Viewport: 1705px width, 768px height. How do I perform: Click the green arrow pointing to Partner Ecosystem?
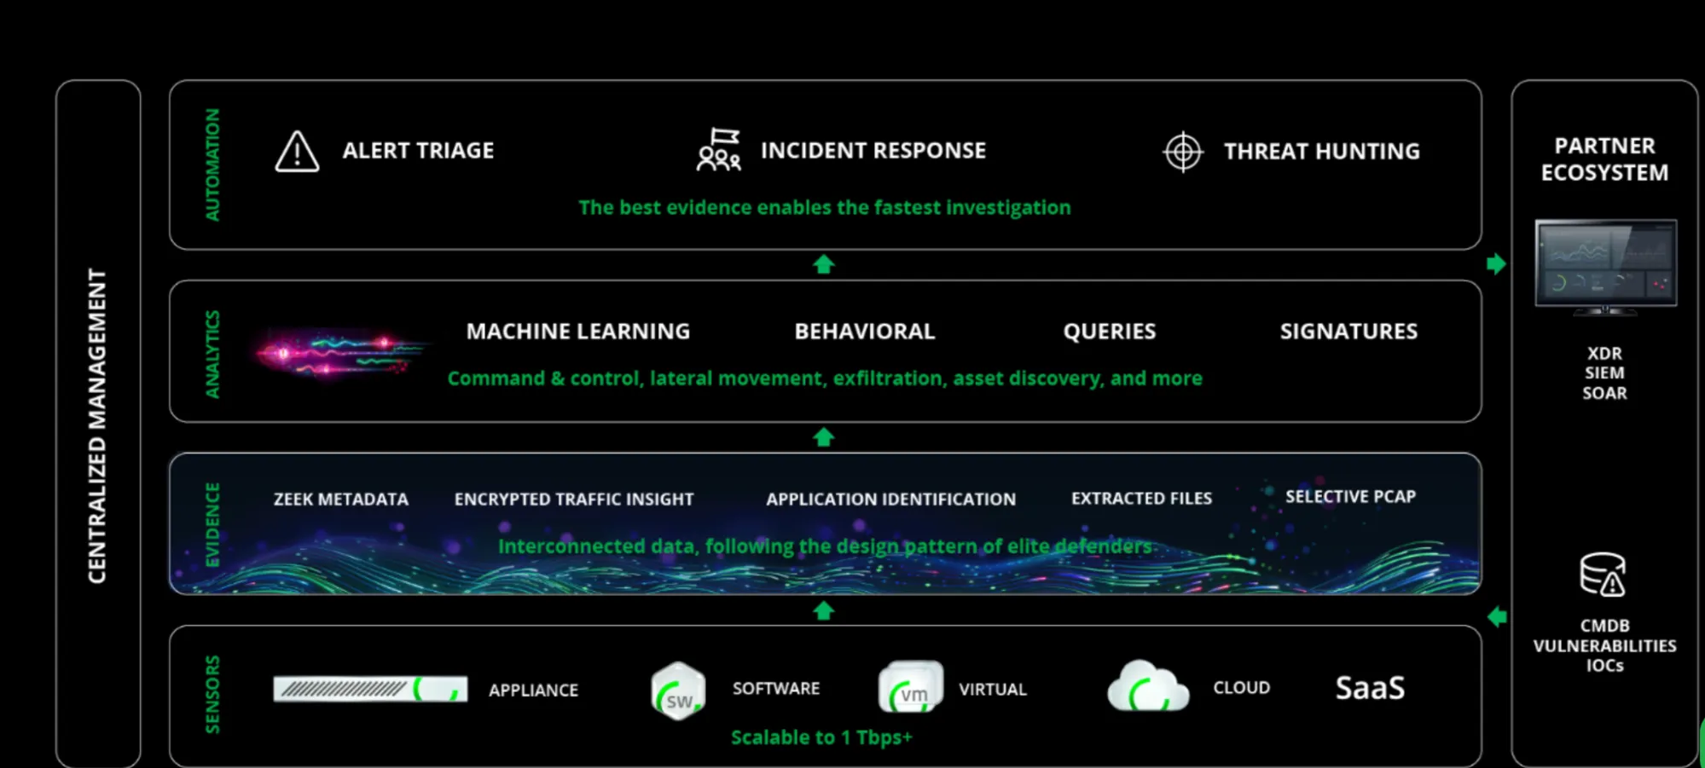pyautogui.click(x=1496, y=263)
